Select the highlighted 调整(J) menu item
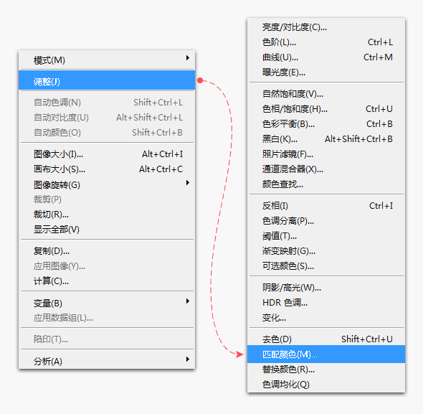The width and height of the screenshot is (423, 414). tap(107, 80)
